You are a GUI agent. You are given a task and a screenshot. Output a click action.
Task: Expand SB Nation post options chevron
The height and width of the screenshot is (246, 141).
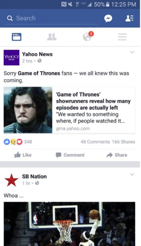[132, 175]
